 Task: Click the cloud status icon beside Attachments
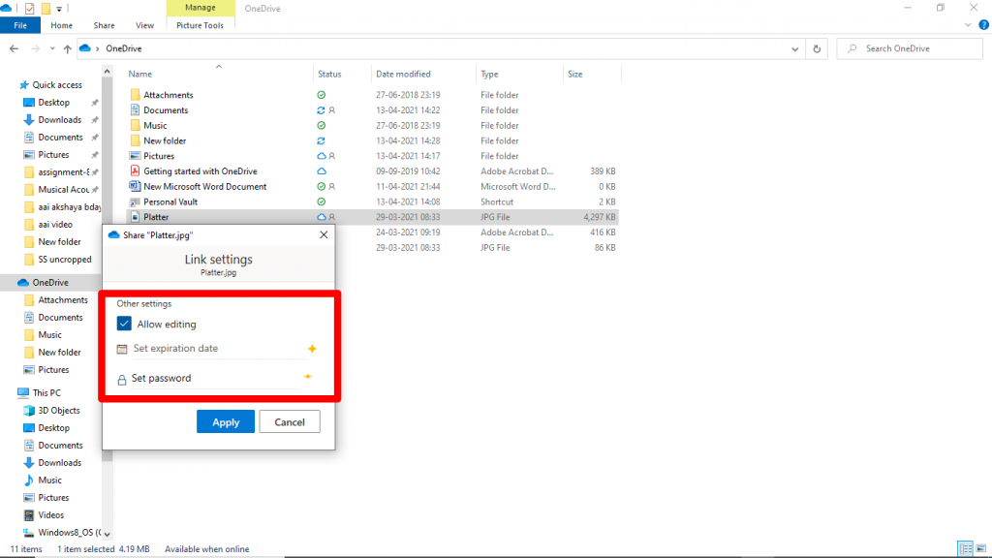(320, 95)
